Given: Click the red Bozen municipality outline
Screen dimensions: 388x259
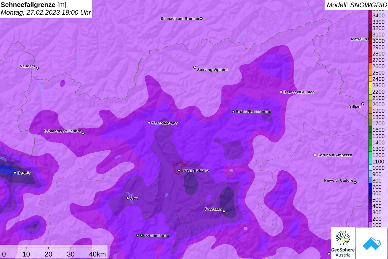Looking at the screenshot, I should pos(179,168).
